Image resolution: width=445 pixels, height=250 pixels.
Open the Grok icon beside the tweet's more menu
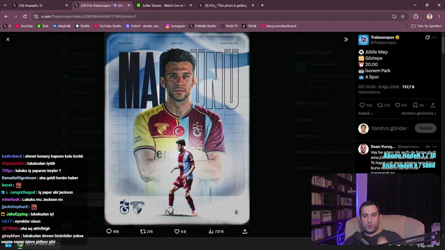[x=428, y=37]
